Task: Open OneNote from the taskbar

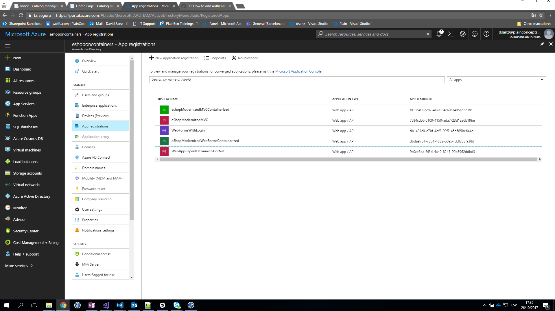Action: (91, 305)
